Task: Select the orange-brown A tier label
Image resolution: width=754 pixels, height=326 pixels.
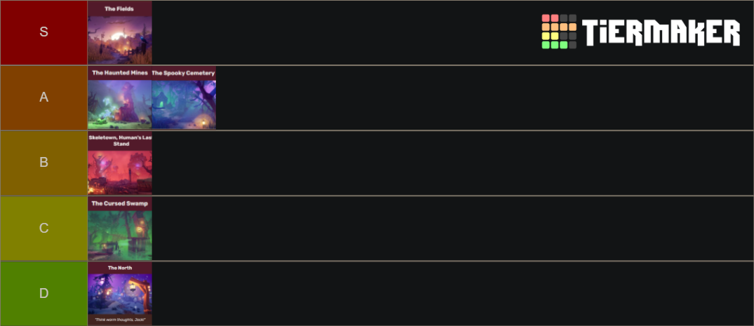Action: click(x=43, y=97)
